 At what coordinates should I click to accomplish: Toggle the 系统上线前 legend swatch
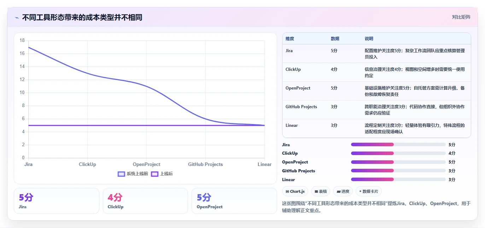[121, 174]
